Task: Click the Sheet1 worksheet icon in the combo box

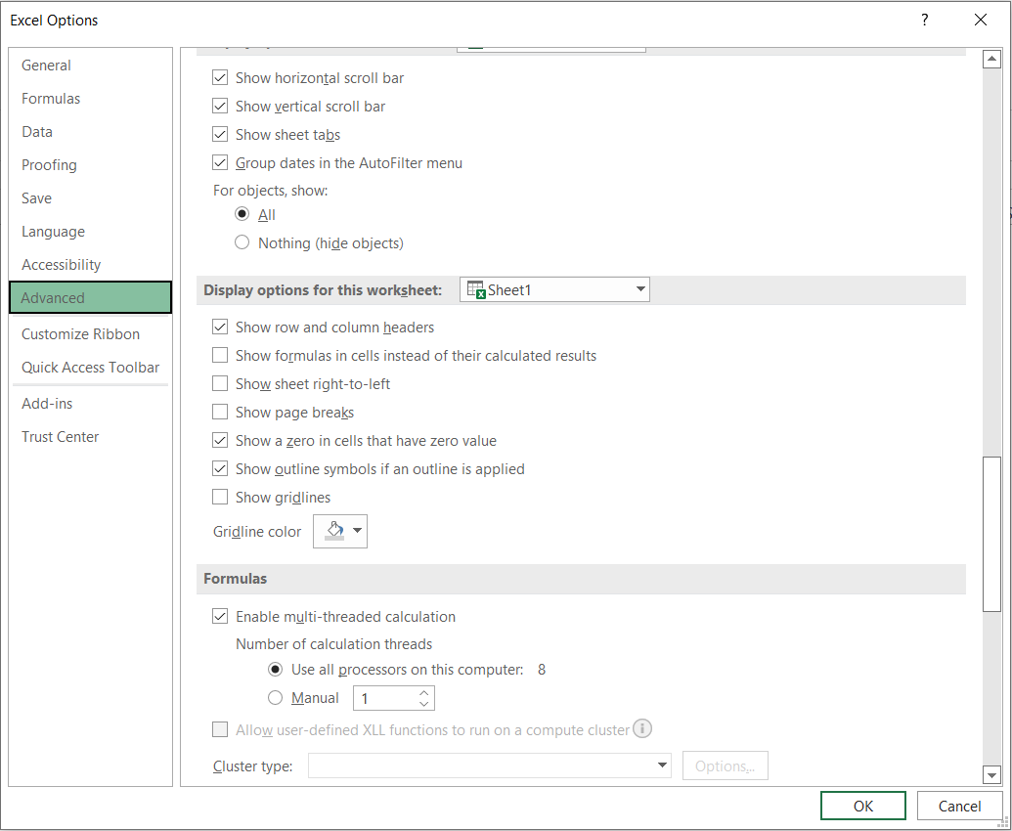Action: point(476,289)
